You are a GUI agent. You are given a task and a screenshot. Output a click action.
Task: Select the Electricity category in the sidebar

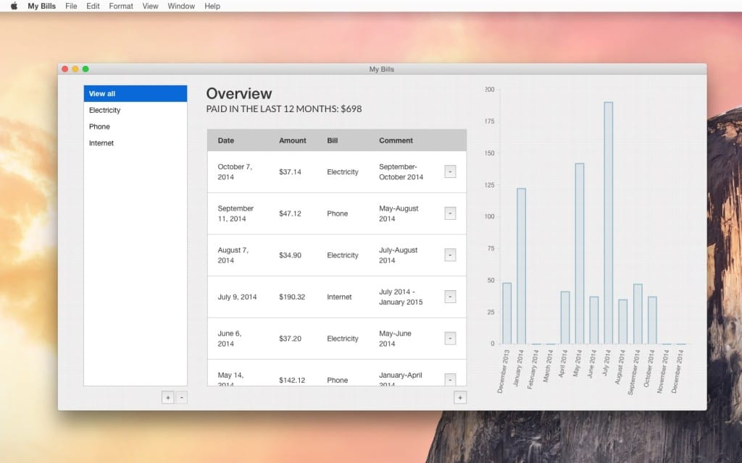coord(136,110)
